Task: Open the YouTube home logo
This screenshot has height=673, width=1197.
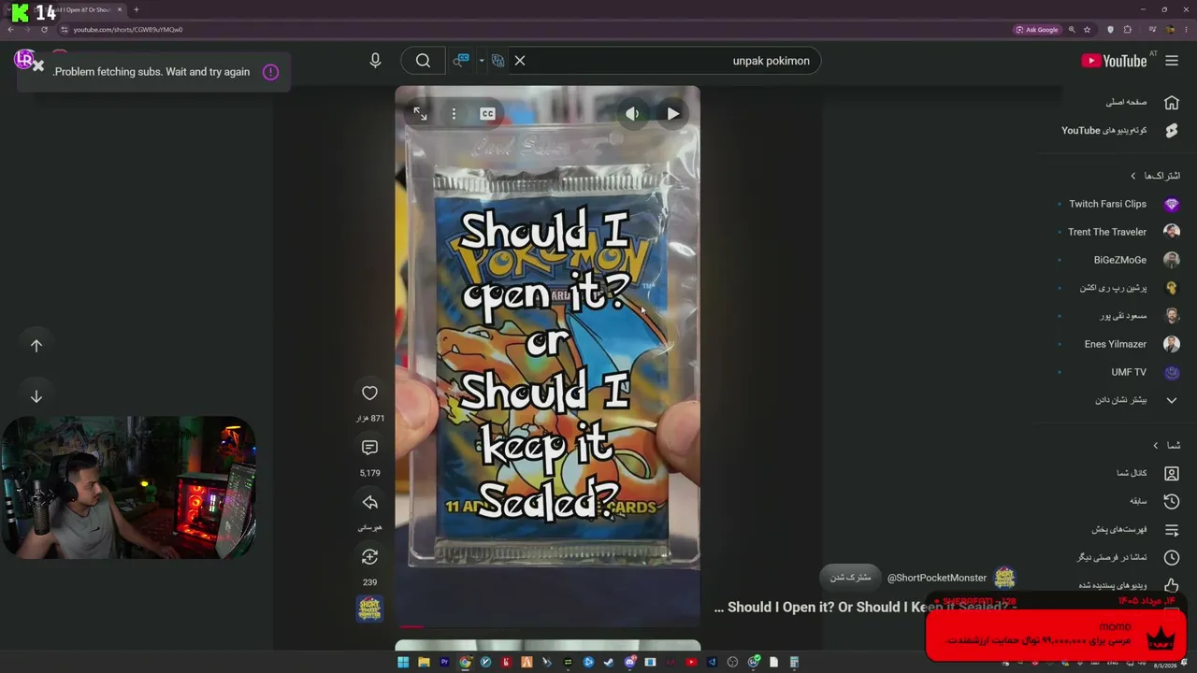Action: point(1114,61)
